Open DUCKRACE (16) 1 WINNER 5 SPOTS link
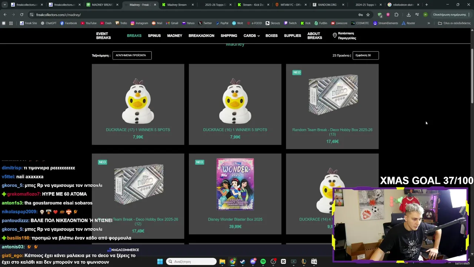 (x=235, y=130)
